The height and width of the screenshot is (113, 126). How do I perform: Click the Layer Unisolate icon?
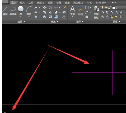(x=107, y=17)
